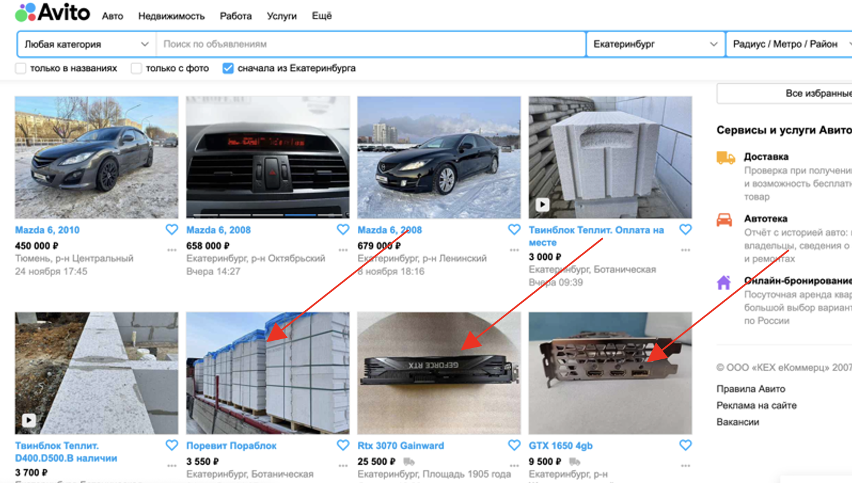The height and width of the screenshot is (483, 852).
Task: Click the 'Все избранные' button
Action: [784, 94]
